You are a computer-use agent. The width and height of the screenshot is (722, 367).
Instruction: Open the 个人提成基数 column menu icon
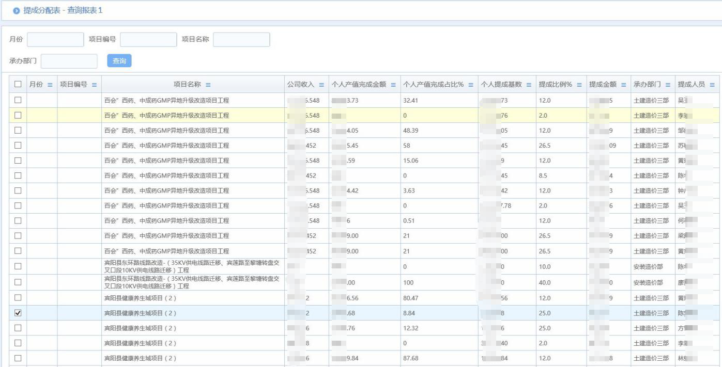(529, 85)
